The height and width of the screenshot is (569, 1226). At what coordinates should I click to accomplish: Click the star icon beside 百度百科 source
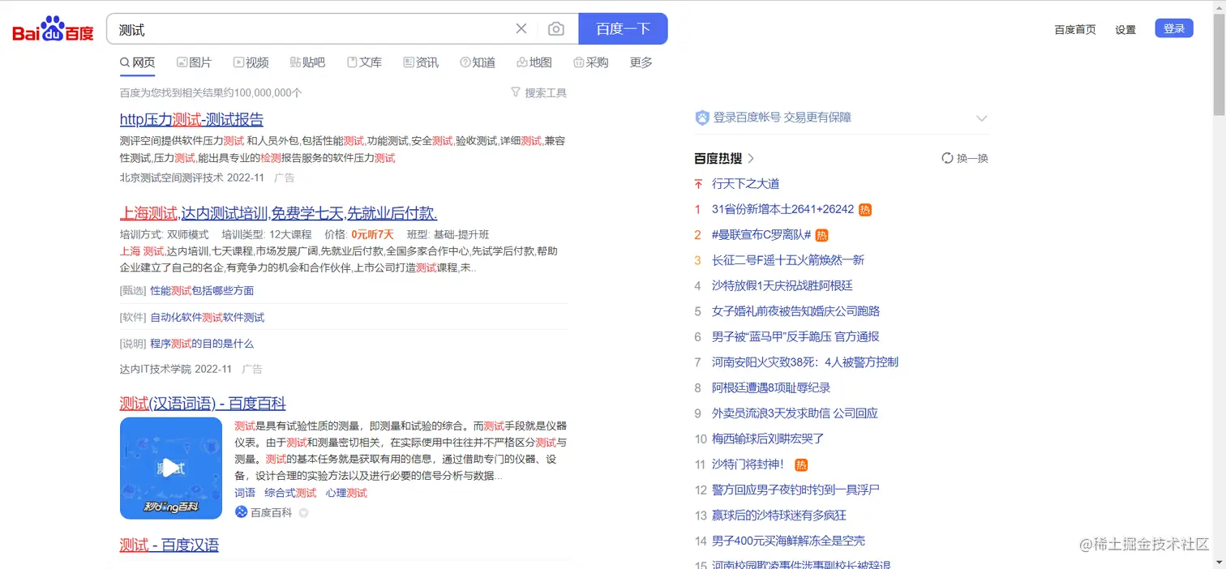tap(304, 513)
